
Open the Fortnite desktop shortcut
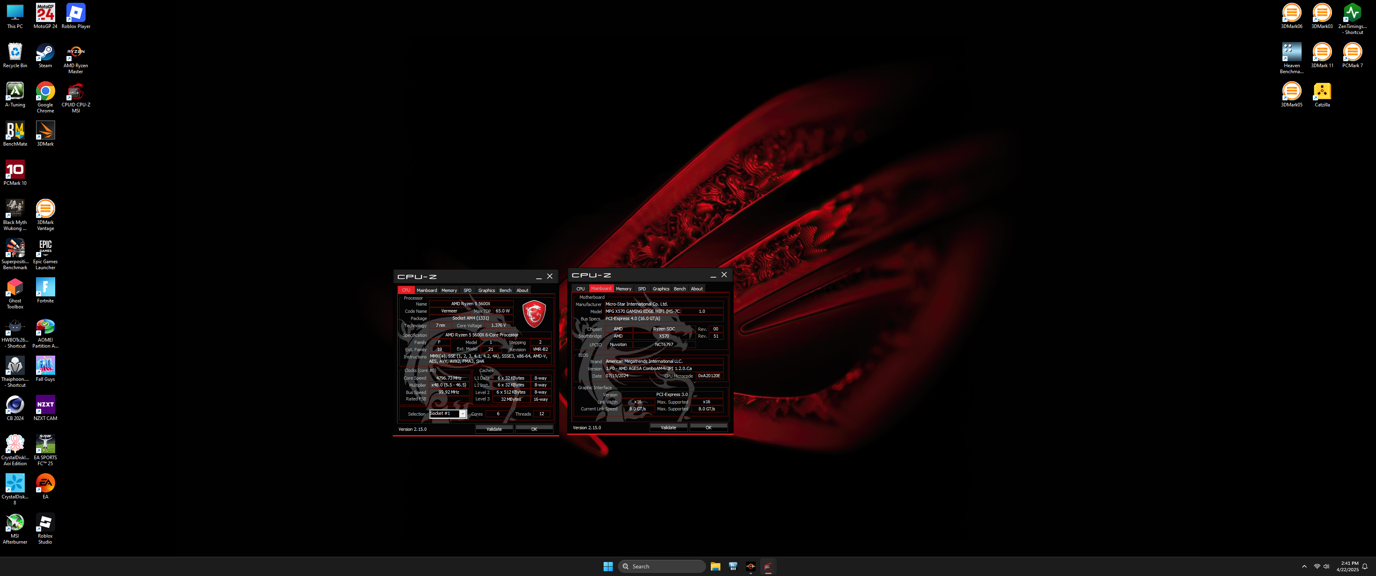pyautogui.click(x=46, y=290)
